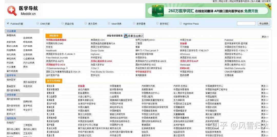Viewport: 277px width, 137px height.
Task: Toggle the PubMed文献 checkbox
Action: (8, 23)
